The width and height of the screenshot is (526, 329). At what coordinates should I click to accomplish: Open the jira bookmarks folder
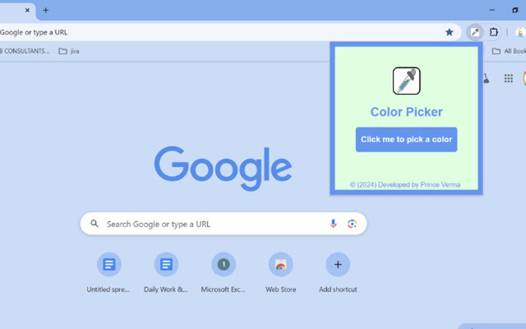click(68, 51)
